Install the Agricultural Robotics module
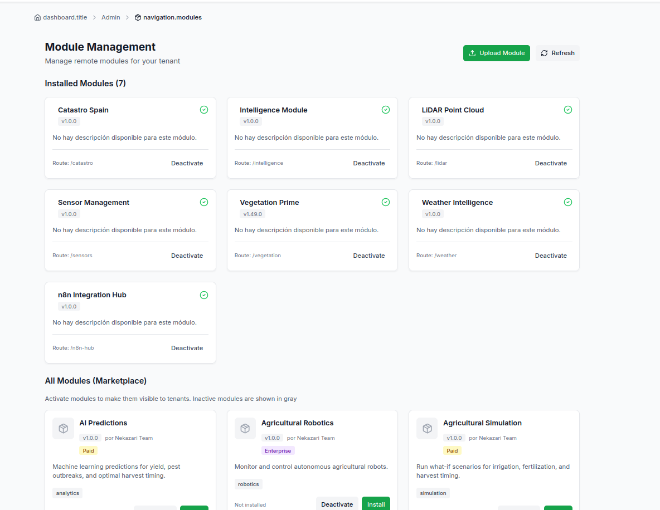Image resolution: width=660 pixels, height=510 pixels. [376, 503]
